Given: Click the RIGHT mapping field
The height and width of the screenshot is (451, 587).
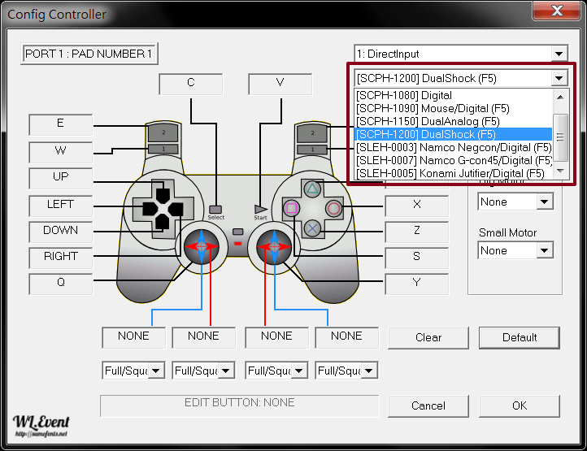Looking at the screenshot, I should click(61, 258).
